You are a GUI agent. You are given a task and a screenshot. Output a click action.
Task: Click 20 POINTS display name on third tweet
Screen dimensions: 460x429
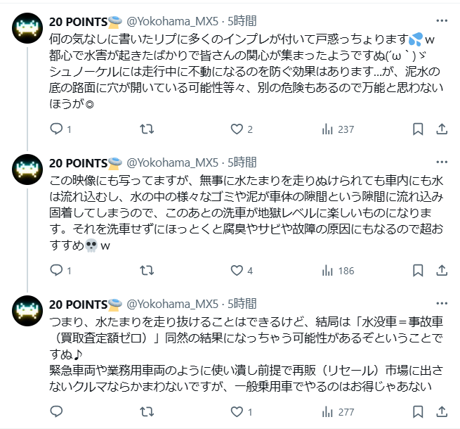pos(79,303)
